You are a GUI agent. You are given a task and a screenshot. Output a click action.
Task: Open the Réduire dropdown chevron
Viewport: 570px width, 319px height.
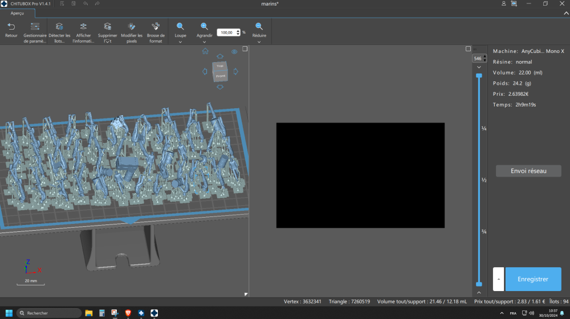(259, 42)
